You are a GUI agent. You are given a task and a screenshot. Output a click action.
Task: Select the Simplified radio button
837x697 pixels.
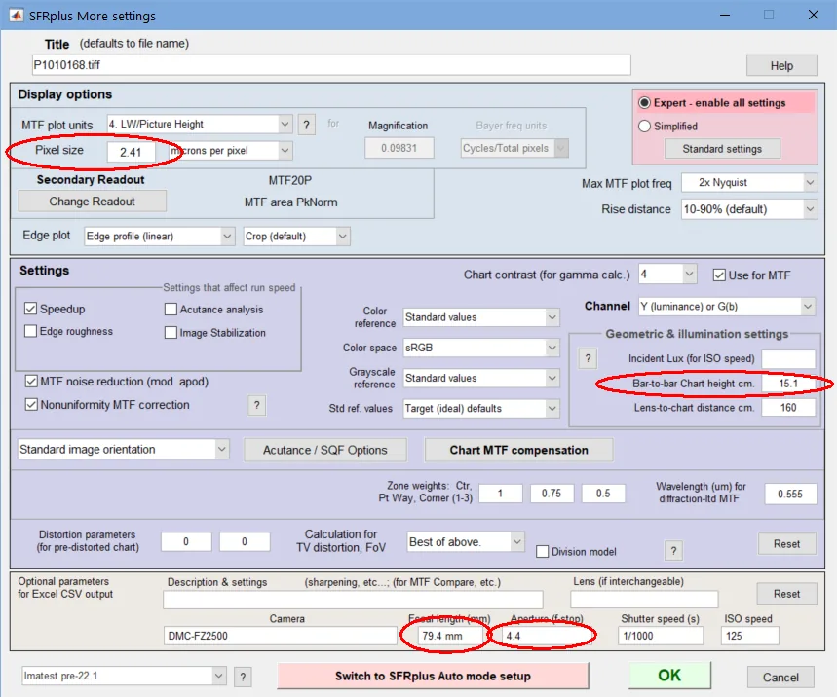pyautogui.click(x=644, y=126)
